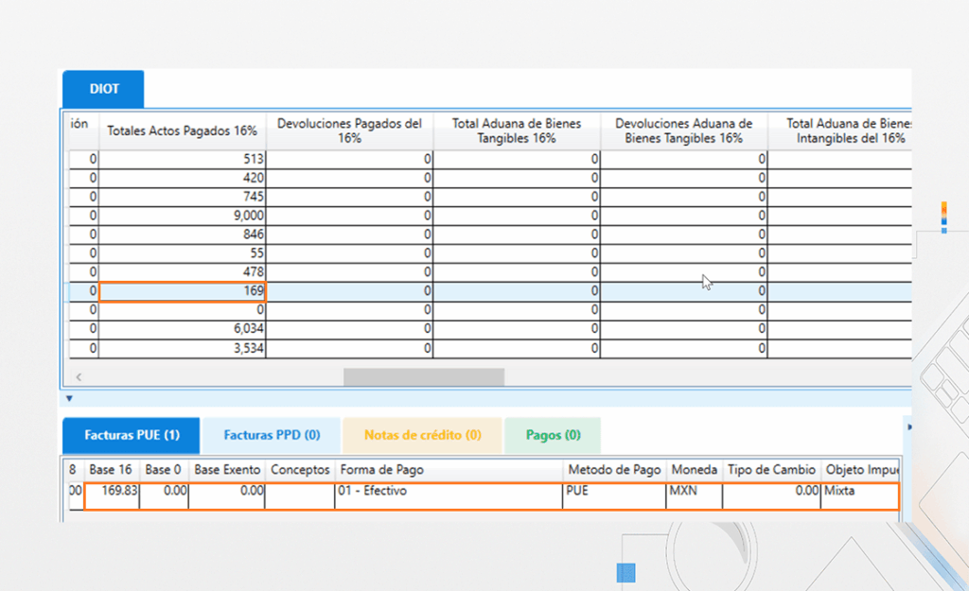Click the Forma de Pago column header
This screenshot has height=591, width=969.
(448, 470)
